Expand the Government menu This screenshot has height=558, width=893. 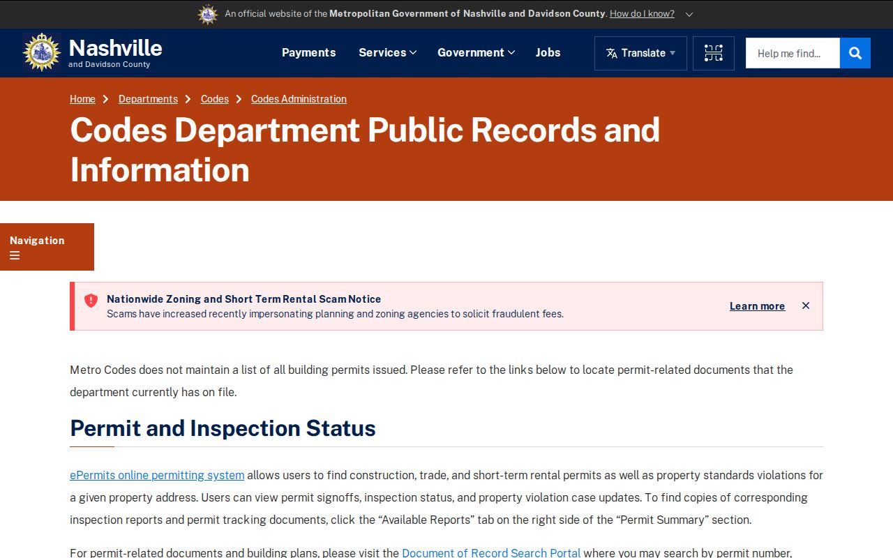coord(476,52)
